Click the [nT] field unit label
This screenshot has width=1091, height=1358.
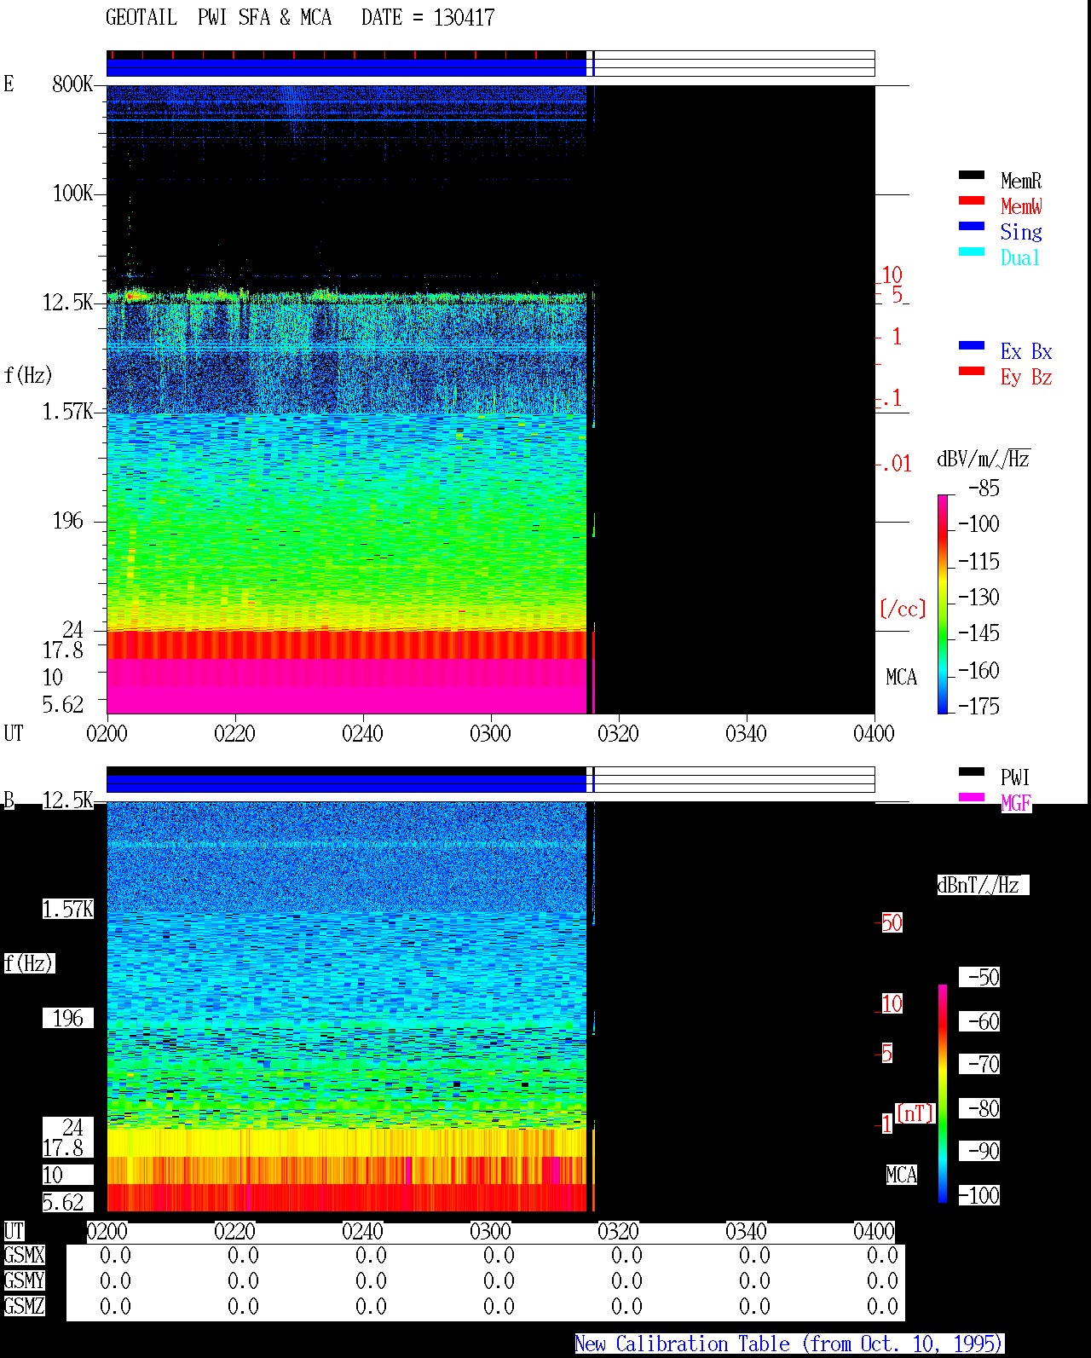click(915, 1113)
